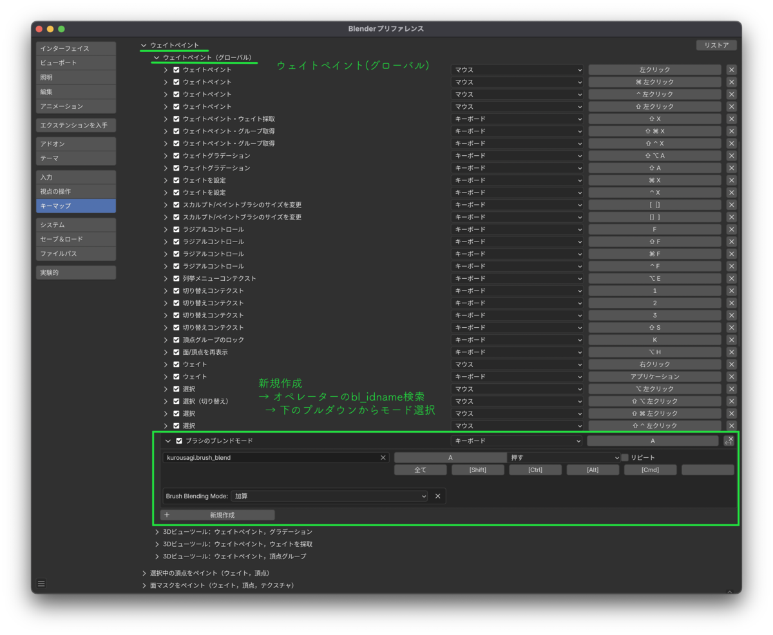The width and height of the screenshot is (773, 635).
Task: Open the インターフェイス preferences section
Action: 76,49
